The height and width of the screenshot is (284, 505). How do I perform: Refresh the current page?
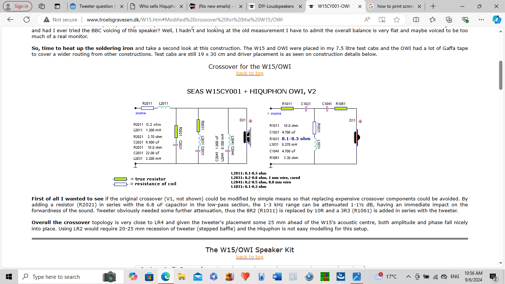coord(27,20)
